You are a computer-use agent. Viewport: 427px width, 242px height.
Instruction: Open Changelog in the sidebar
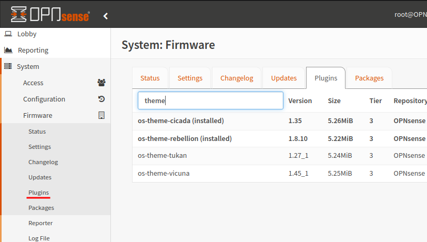[43, 162]
